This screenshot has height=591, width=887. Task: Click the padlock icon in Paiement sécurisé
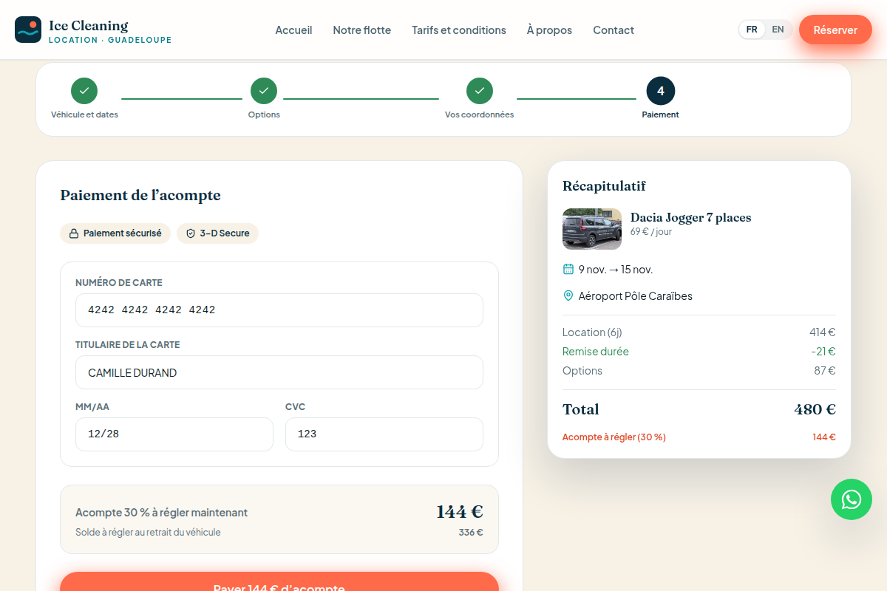pyautogui.click(x=74, y=233)
